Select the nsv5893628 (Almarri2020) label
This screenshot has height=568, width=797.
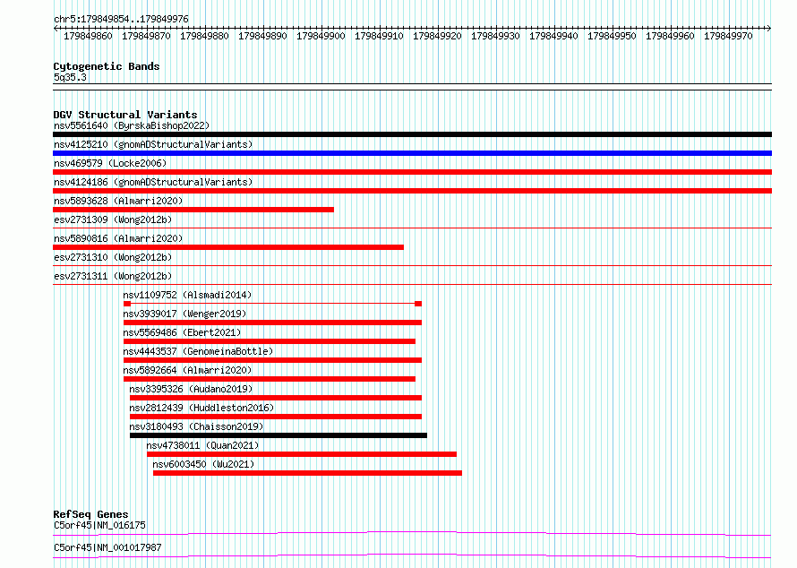118,201
